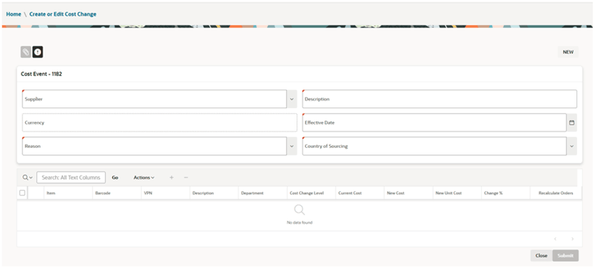Open the Effective Date calendar picker

pyautogui.click(x=571, y=123)
